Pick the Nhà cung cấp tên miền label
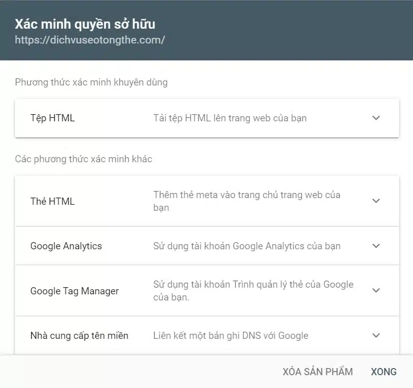Image resolution: width=413 pixels, height=388 pixels. point(79,335)
